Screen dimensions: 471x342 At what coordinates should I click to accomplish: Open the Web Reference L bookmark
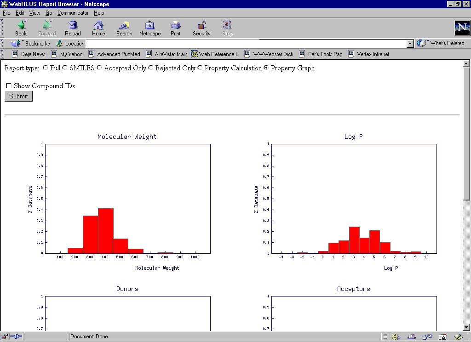215,54
